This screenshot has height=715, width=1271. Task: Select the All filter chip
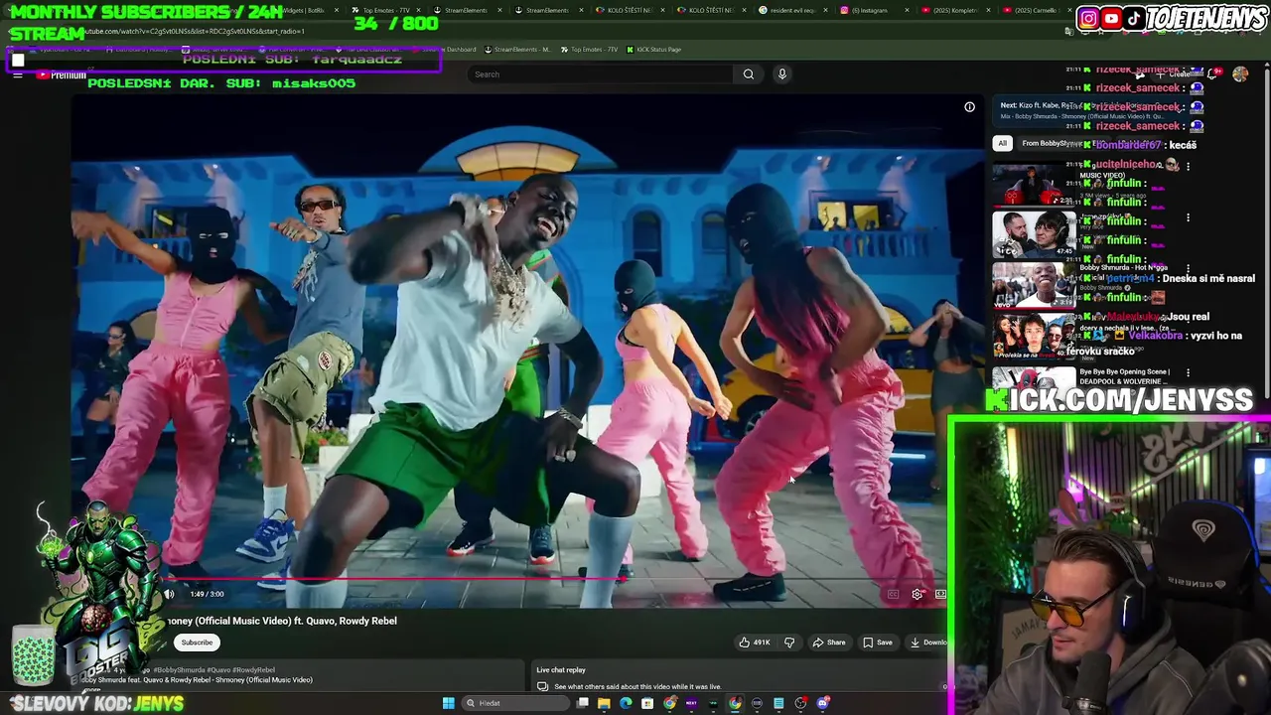pyautogui.click(x=1002, y=143)
